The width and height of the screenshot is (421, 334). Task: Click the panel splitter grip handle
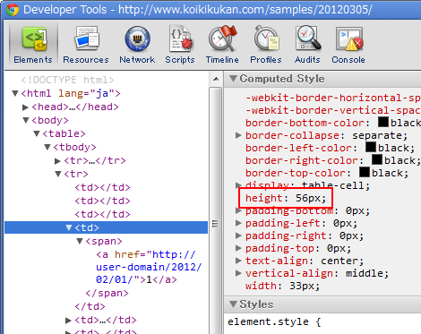point(215,224)
